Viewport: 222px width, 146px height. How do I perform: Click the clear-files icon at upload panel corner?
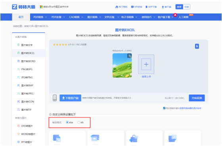[197, 46]
